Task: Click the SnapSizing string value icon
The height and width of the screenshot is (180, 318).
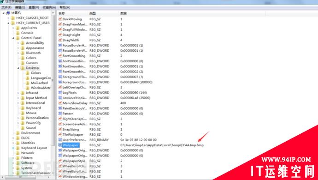Action: [x=60, y=129]
